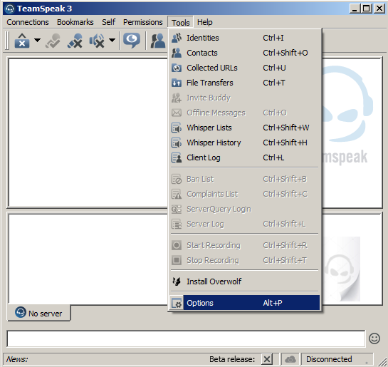Open the Bookmarks menu
This screenshot has height=367, width=388.
click(75, 22)
